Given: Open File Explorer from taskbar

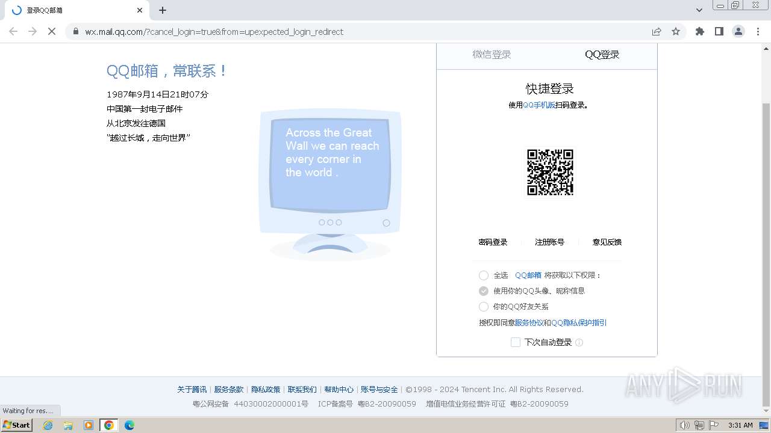Looking at the screenshot, I should (x=68, y=425).
